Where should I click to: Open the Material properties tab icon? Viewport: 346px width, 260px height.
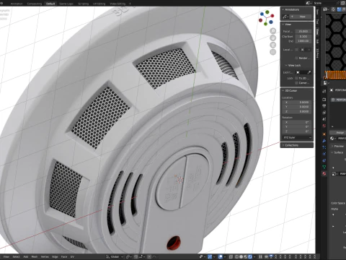pyautogui.click(x=324, y=173)
